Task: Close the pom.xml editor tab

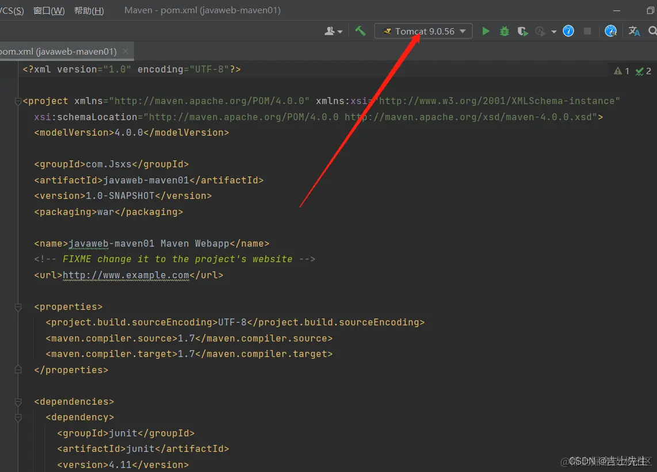Action: [x=125, y=51]
